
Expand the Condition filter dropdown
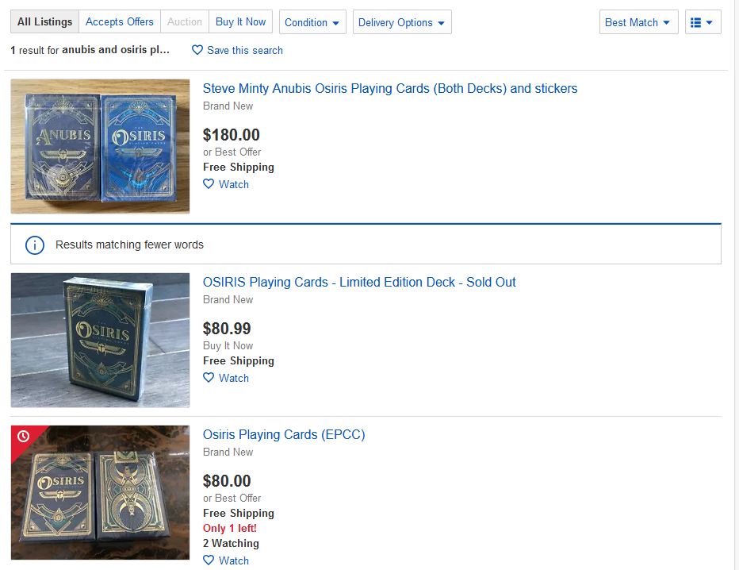click(312, 22)
